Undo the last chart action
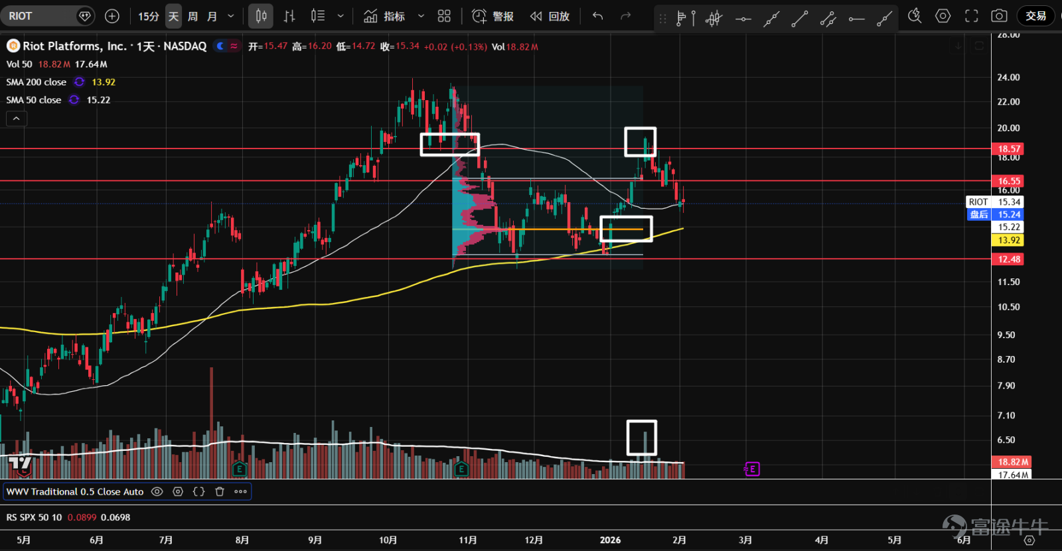 click(598, 16)
